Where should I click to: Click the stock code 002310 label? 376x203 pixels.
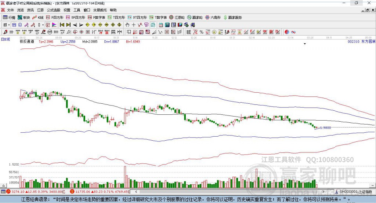tap(354, 41)
